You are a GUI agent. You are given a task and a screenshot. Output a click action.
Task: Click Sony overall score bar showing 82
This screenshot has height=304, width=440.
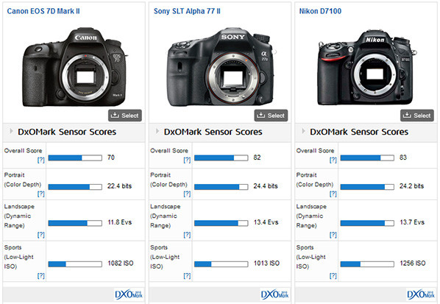(221, 158)
